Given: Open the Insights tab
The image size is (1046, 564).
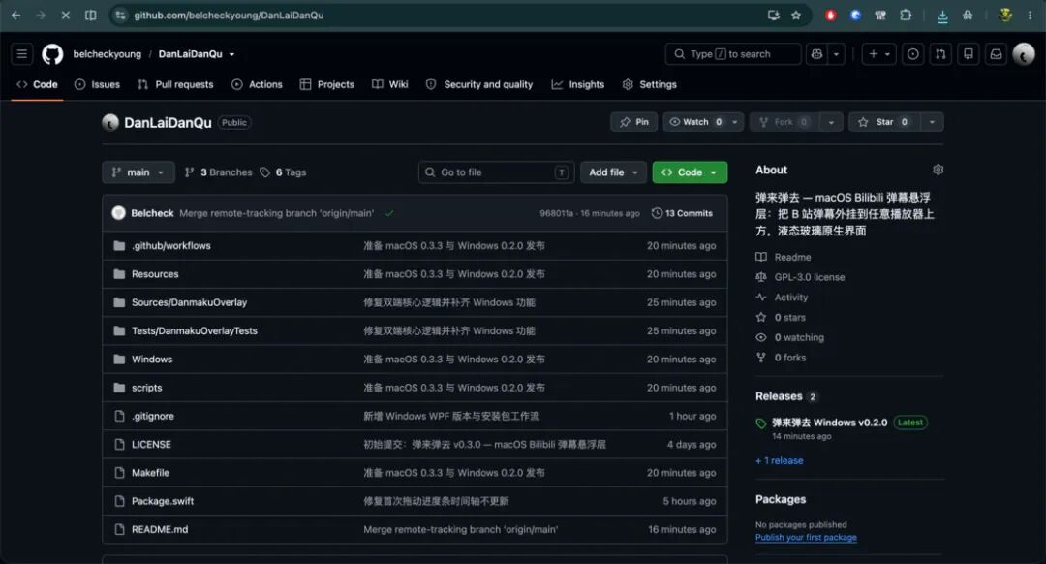Looking at the screenshot, I should point(577,84).
